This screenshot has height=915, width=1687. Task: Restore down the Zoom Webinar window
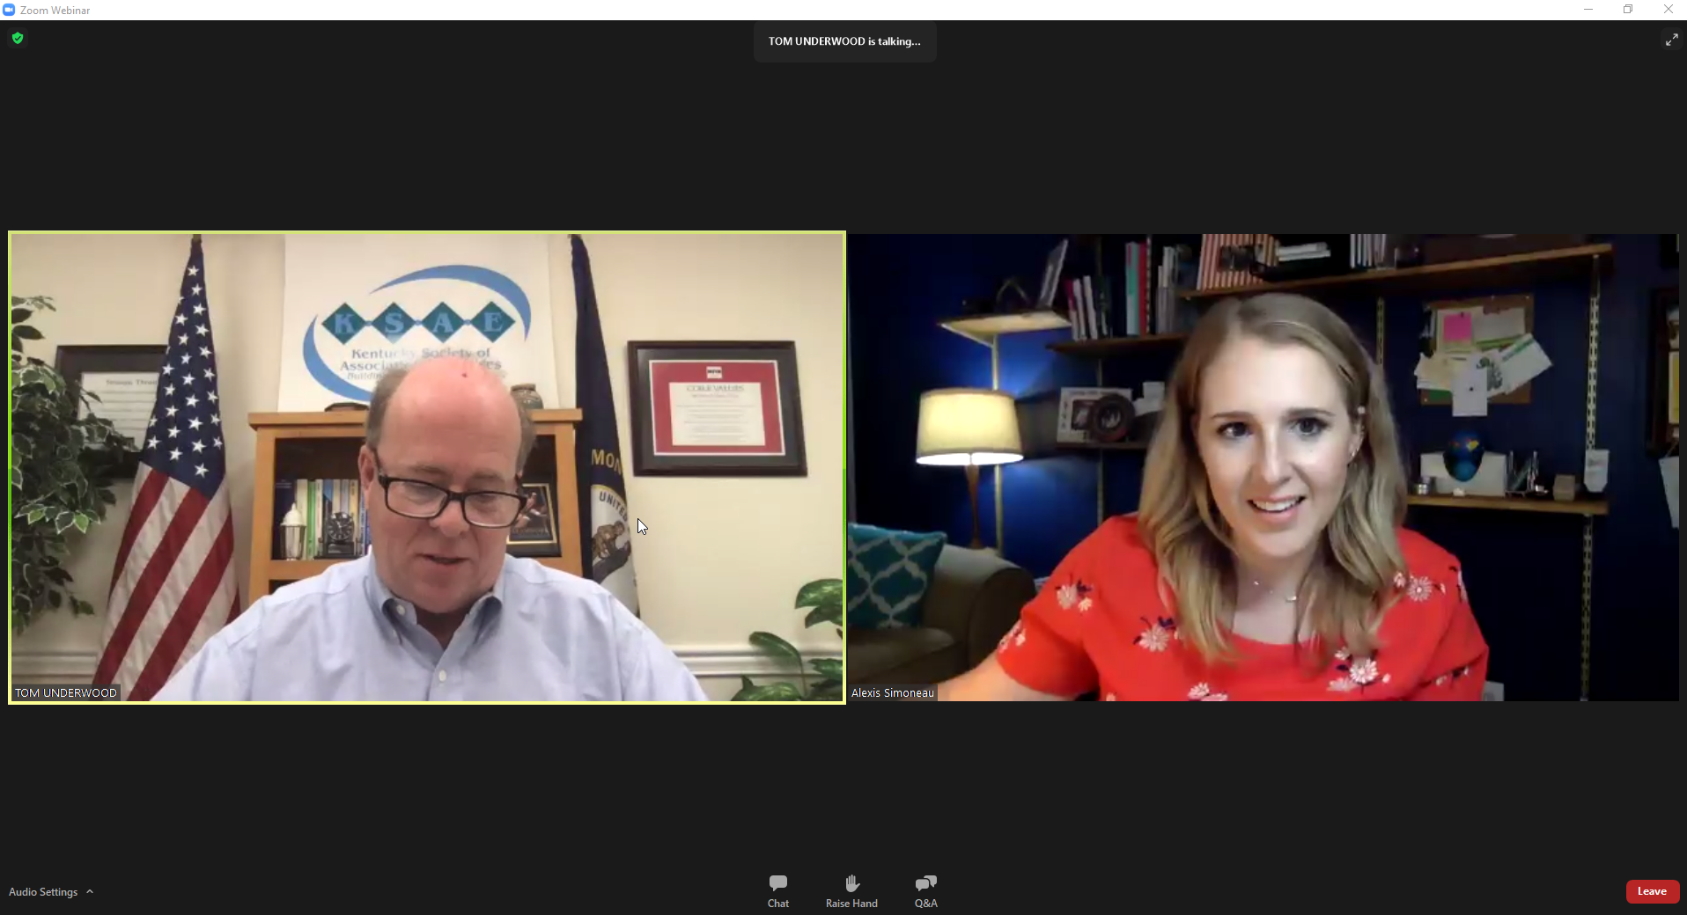(1628, 10)
